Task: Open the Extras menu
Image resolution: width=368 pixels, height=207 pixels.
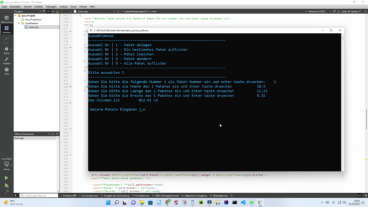Action: pyautogui.click(x=74, y=7)
